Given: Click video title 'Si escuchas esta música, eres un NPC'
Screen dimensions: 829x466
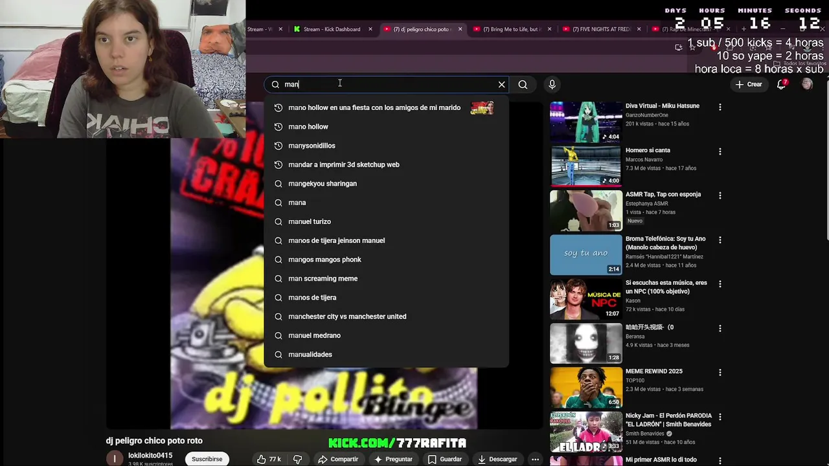Looking at the screenshot, I should click(x=666, y=287).
